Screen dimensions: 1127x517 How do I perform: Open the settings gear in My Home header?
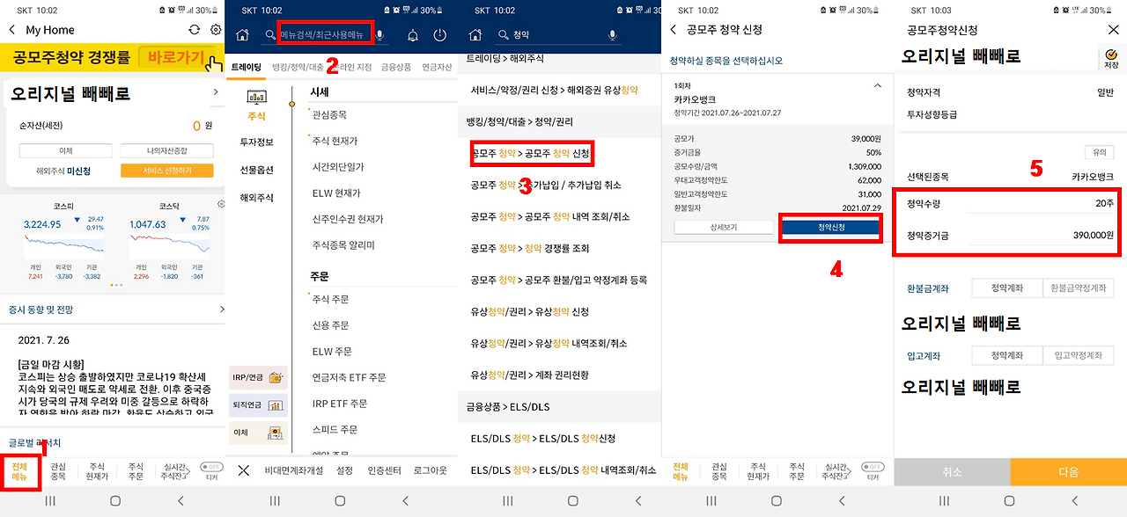(216, 30)
